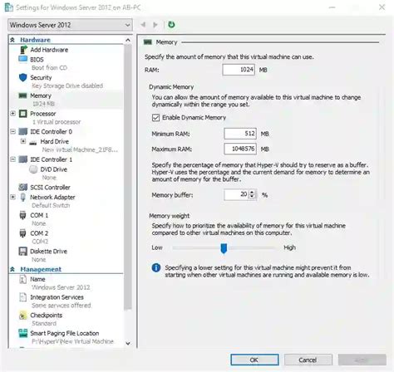Click the Integration Services icon
Viewport: 394px width, 372px height.
click(23, 297)
